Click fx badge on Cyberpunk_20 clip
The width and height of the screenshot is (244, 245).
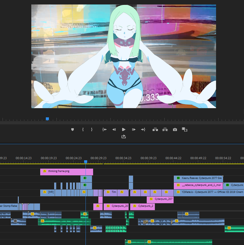[108, 206]
